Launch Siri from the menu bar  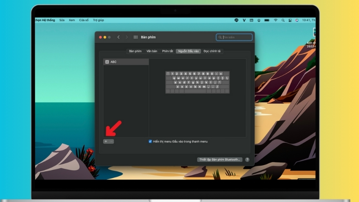(x=297, y=20)
